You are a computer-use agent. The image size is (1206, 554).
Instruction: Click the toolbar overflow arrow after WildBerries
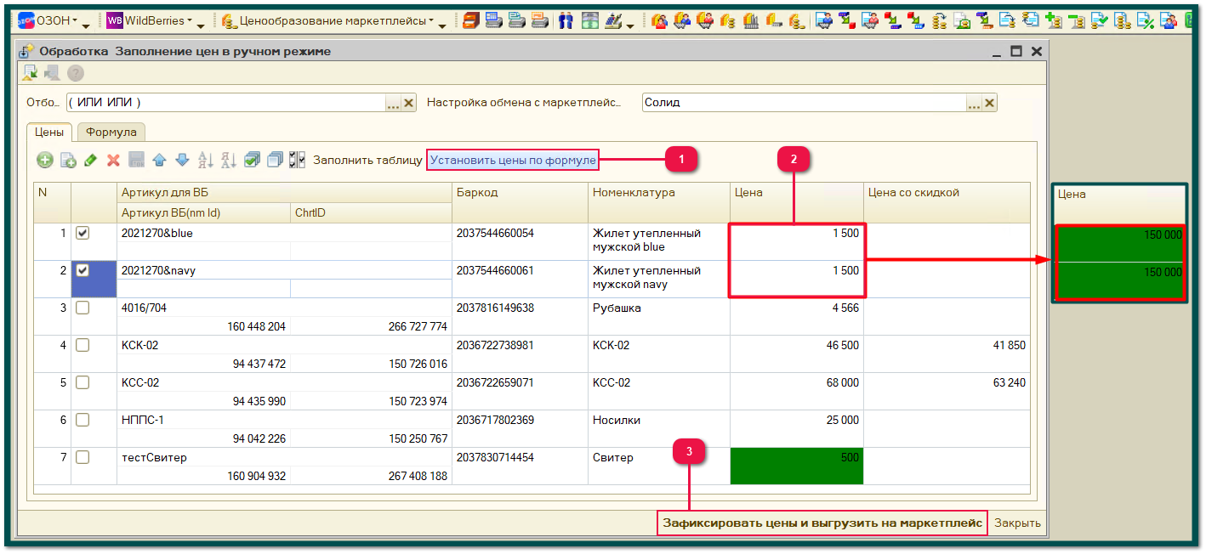click(x=202, y=26)
